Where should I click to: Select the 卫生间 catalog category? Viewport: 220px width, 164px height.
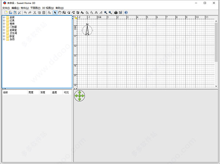[13, 33]
